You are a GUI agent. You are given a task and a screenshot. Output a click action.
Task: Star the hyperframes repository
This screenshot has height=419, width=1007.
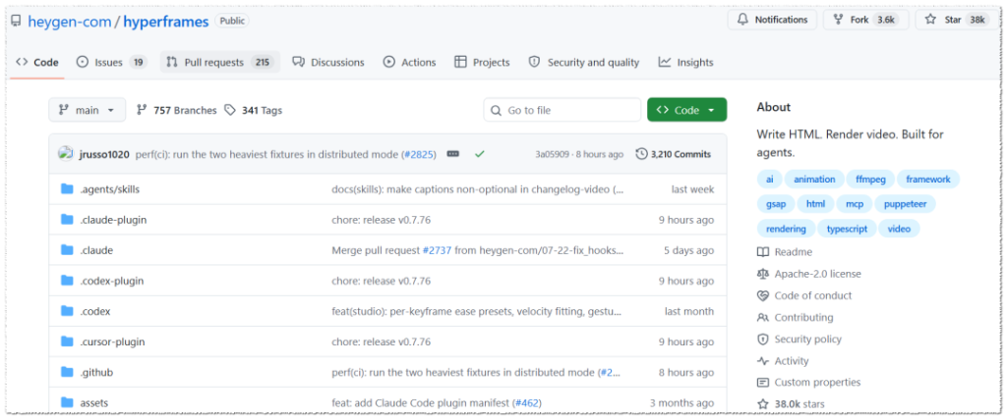(x=957, y=20)
